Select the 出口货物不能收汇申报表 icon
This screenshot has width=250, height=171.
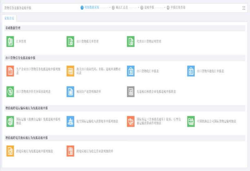[x=191, y=71]
